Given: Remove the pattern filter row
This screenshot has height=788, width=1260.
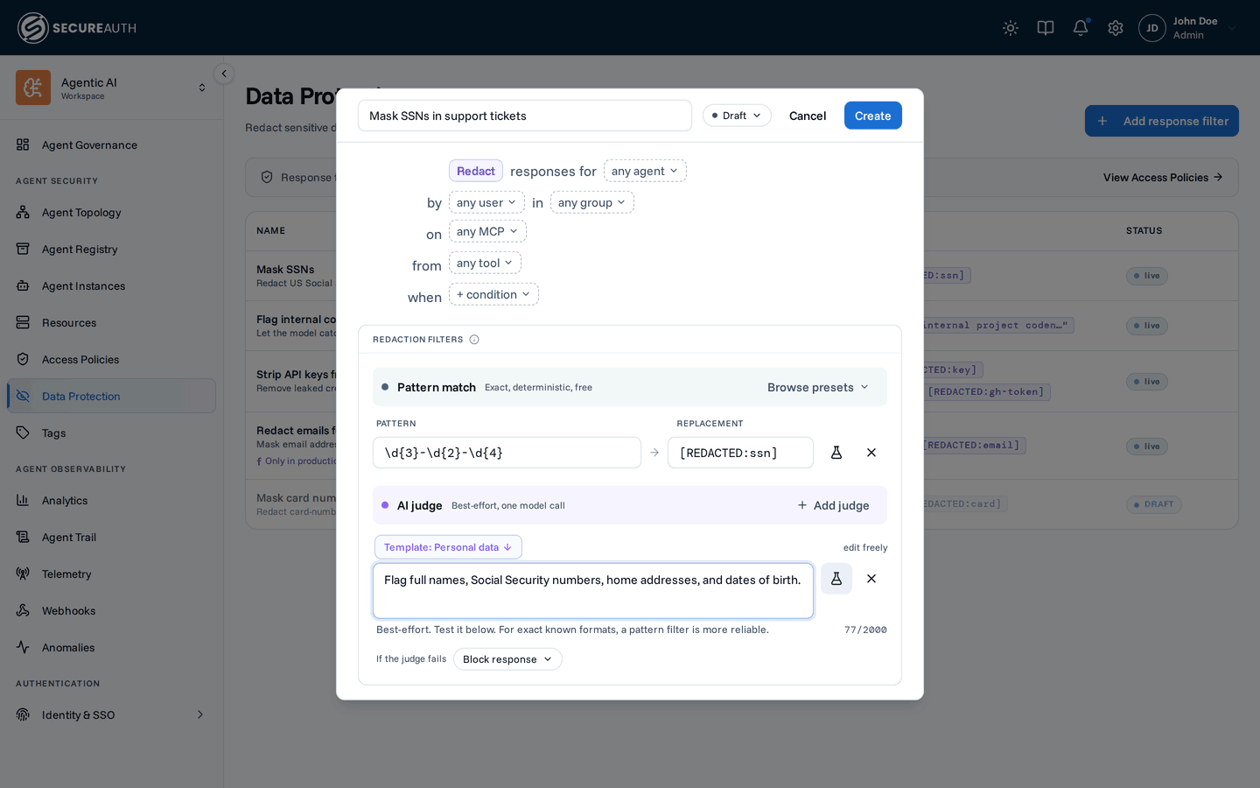Looking at the screenshot, I should [x=871, y=453].
